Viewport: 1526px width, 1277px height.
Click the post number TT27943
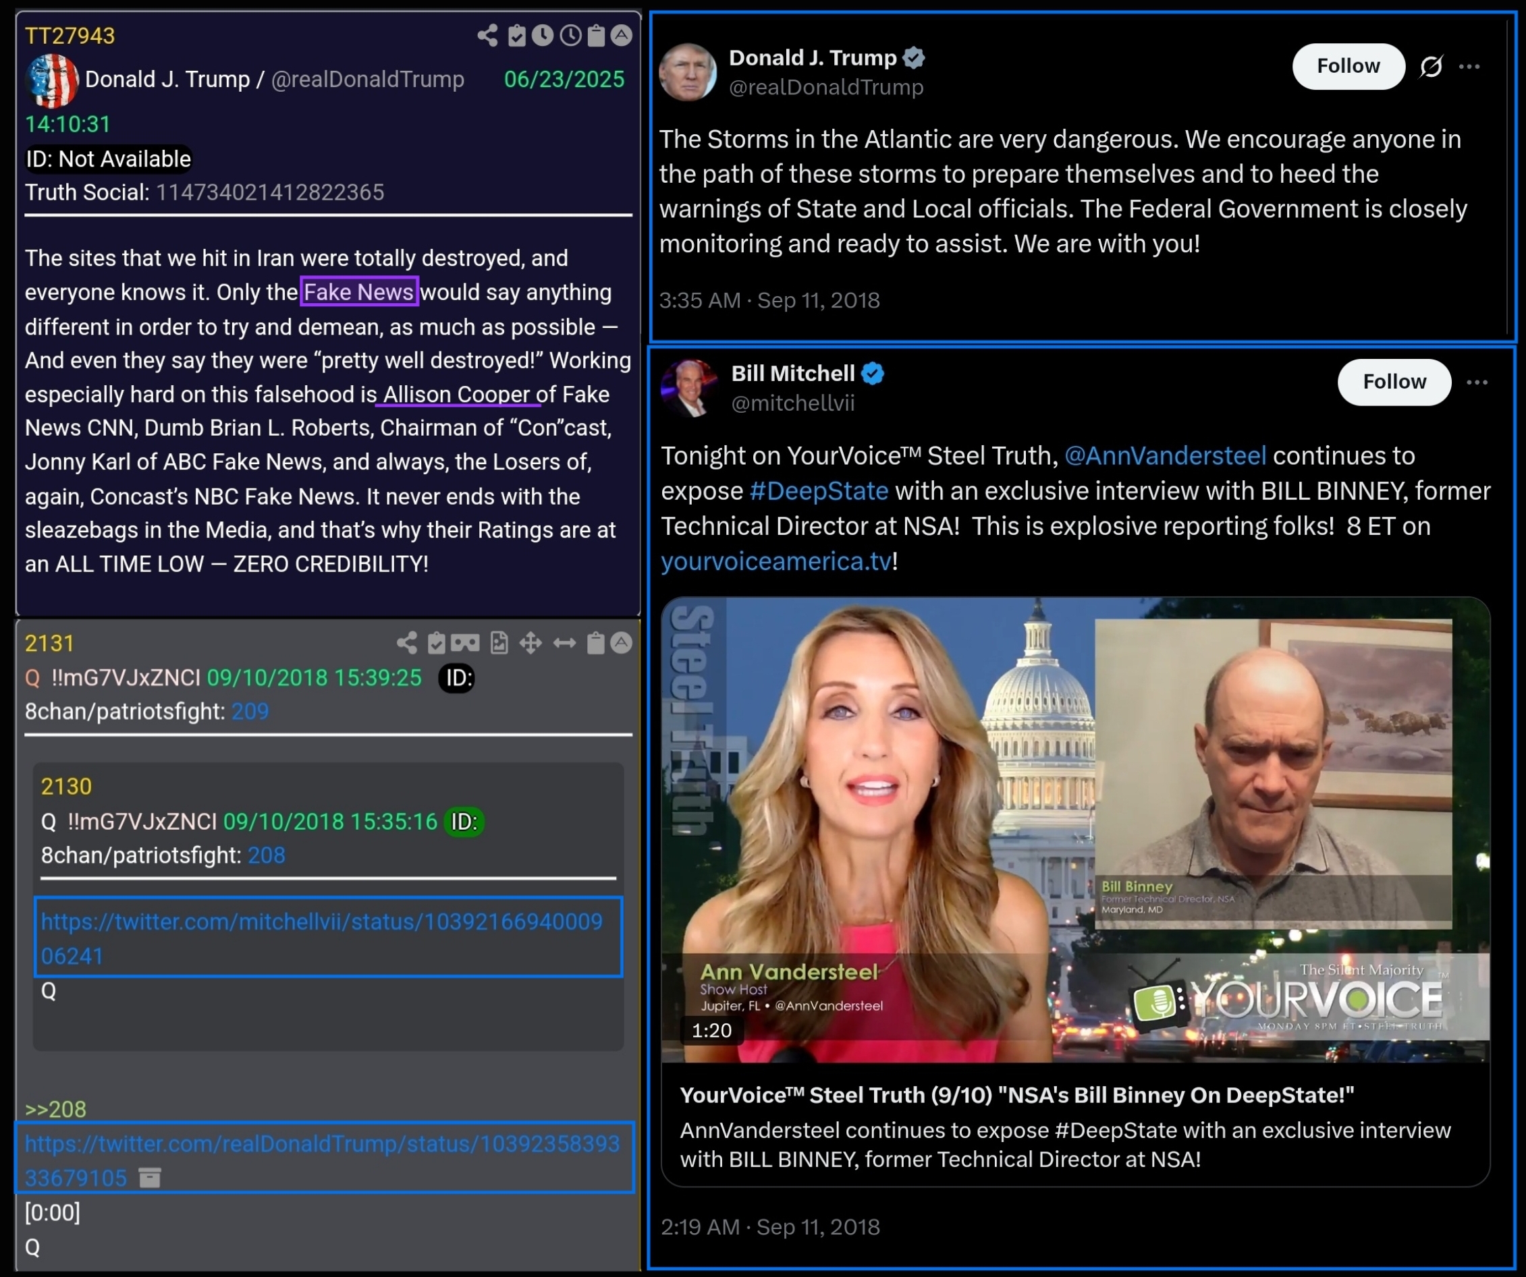[70, 36]
